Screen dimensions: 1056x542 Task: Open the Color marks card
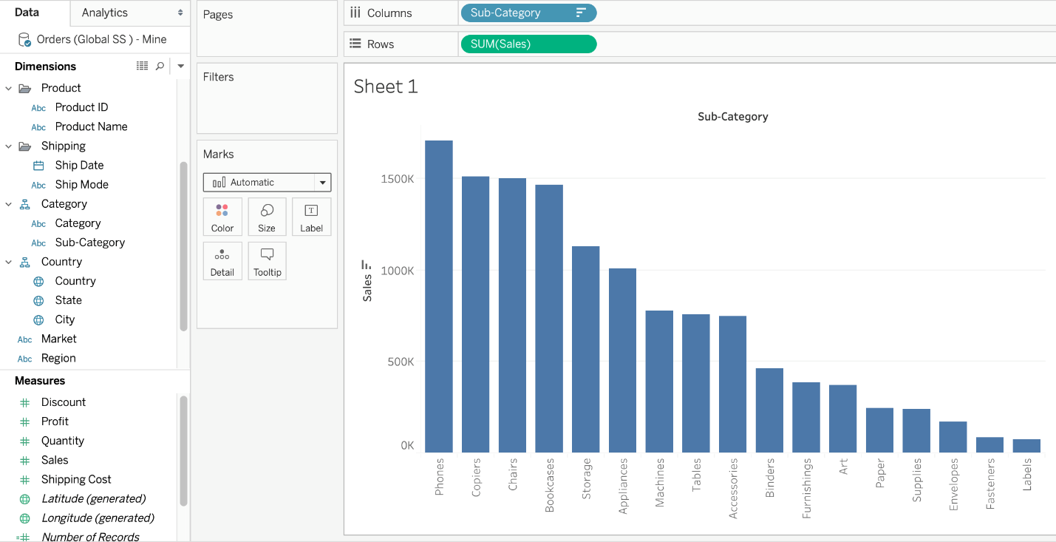[222, 217]
